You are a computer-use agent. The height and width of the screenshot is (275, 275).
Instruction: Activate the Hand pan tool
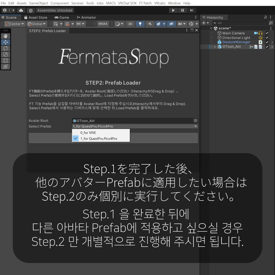pos(6,35)
